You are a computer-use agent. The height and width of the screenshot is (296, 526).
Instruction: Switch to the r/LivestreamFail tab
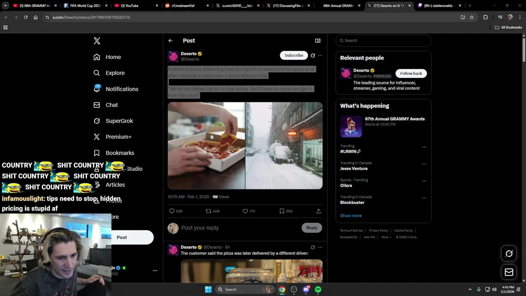tap(186, 6)
